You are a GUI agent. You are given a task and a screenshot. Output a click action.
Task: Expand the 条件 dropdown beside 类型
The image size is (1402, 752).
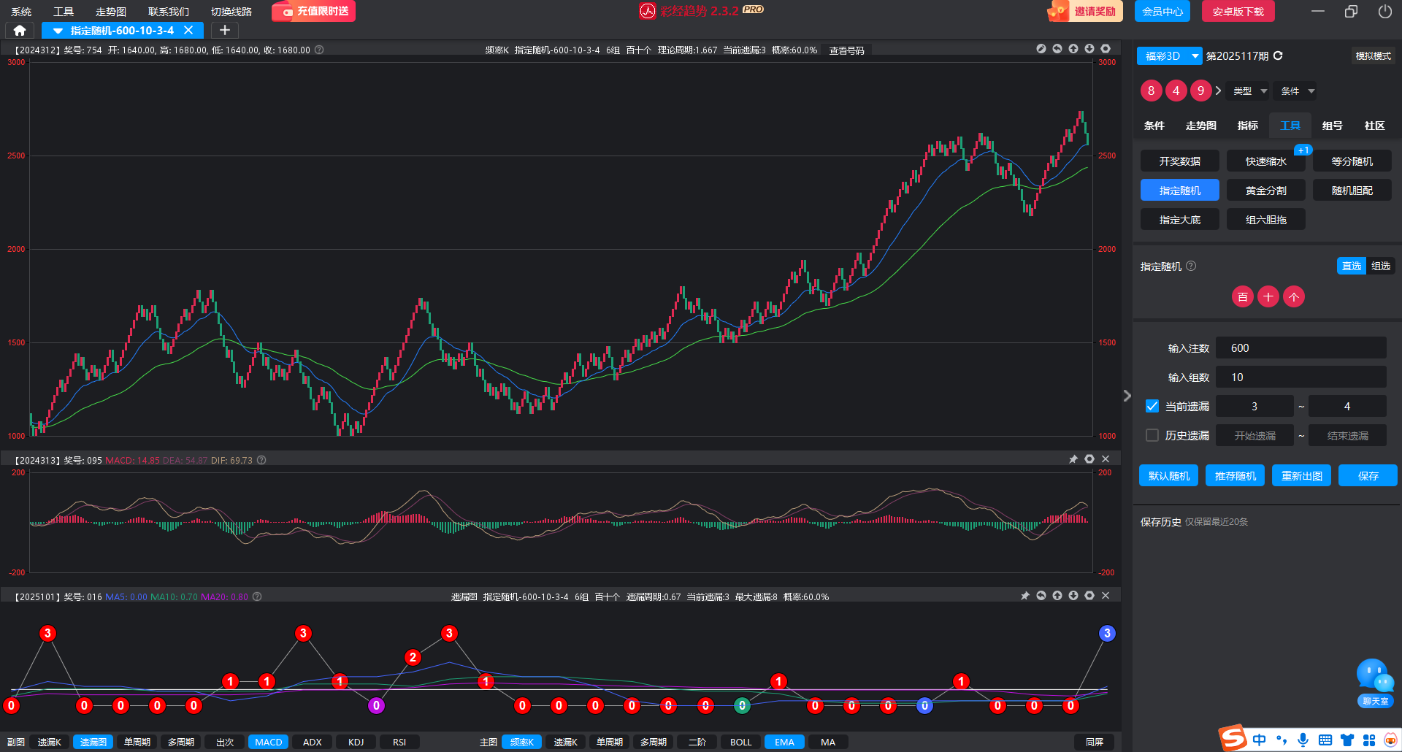tap(1298, 91)
